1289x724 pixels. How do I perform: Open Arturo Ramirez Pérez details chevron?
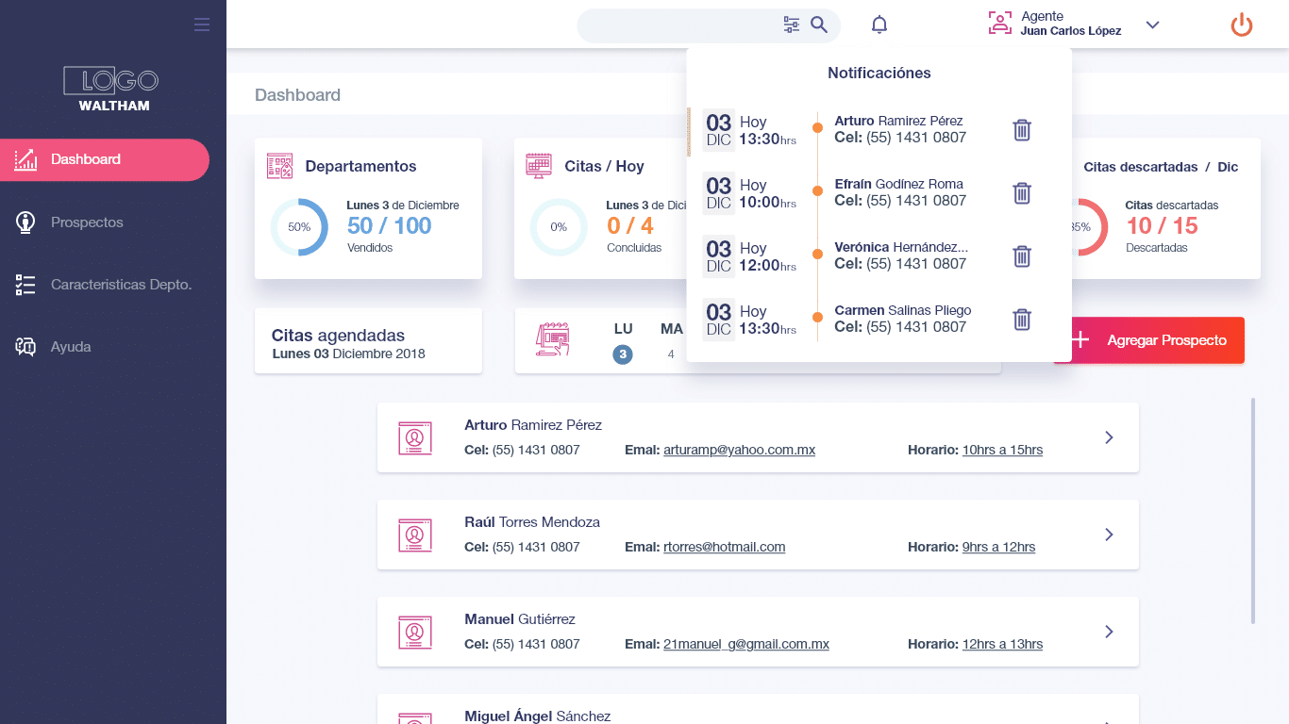(1109, 437)
